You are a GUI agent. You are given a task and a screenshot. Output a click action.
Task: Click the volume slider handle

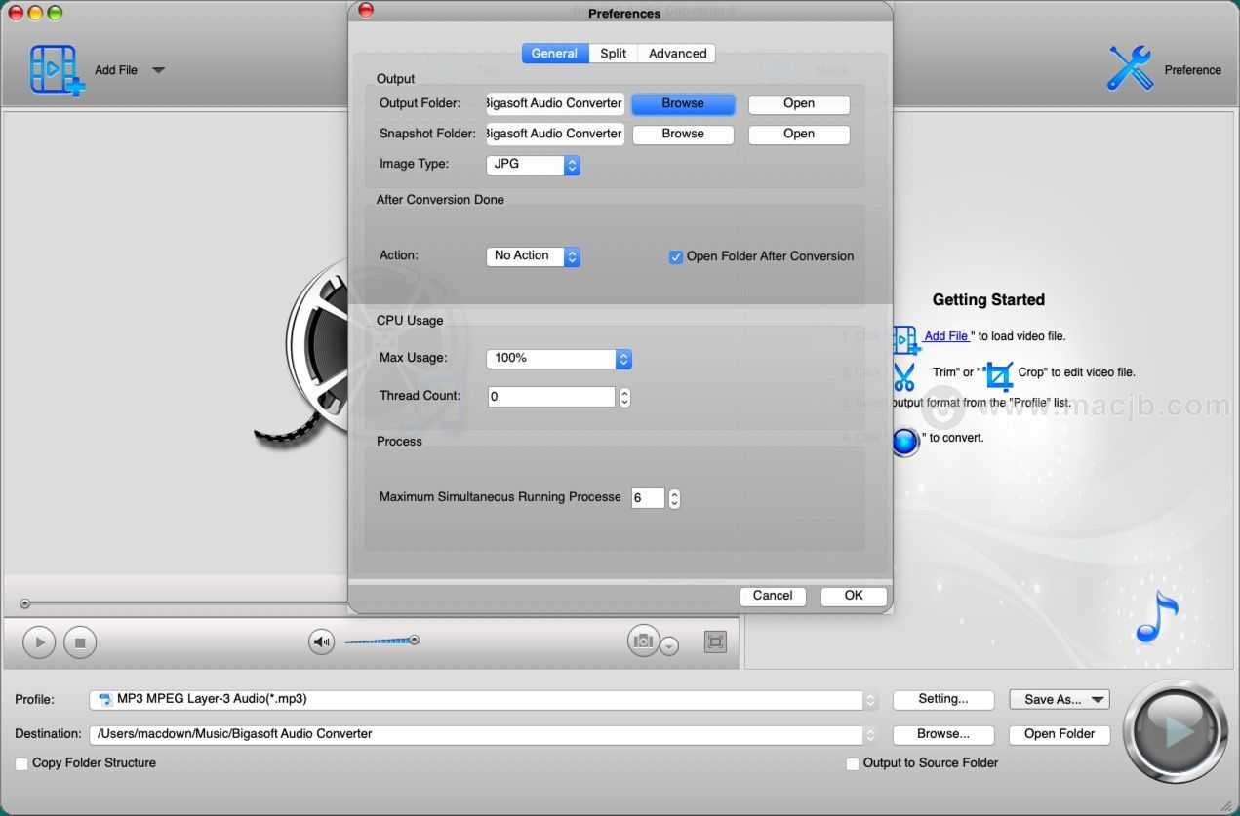click(x=415, y=641)
